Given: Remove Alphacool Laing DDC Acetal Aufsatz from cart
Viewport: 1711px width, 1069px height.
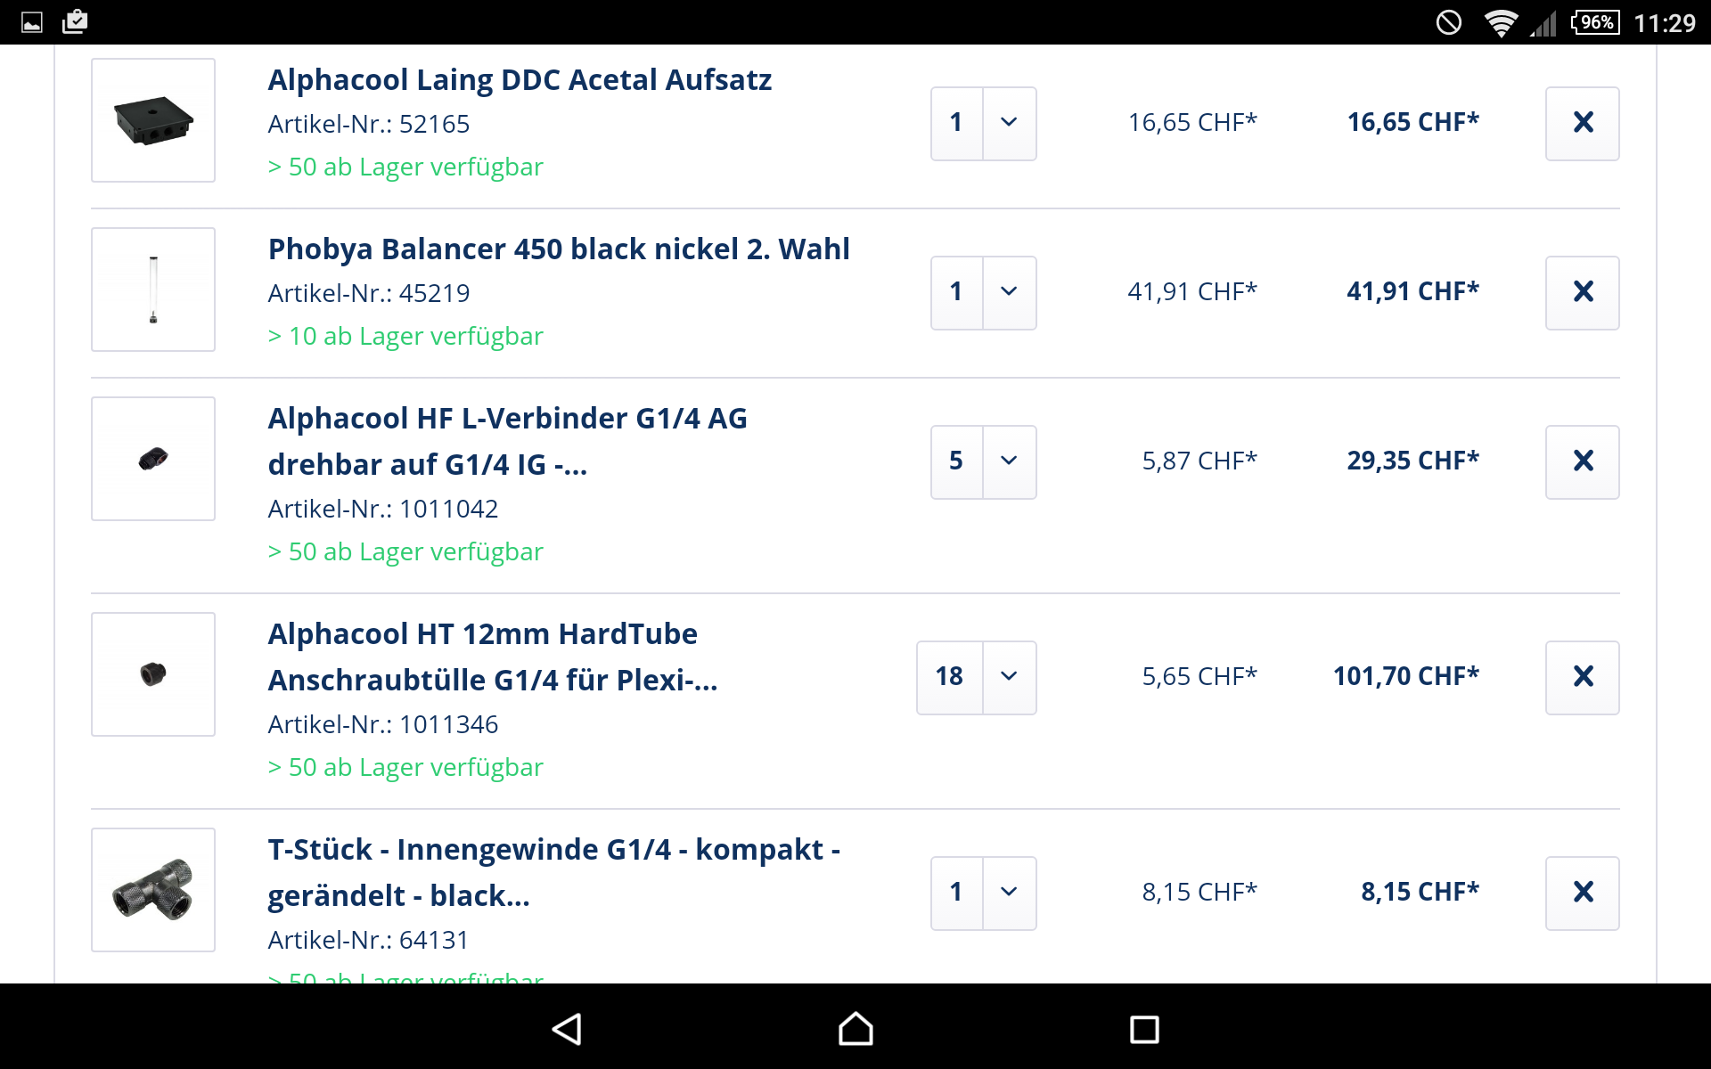Looking at the screenshot, I should pos(1582,123).
